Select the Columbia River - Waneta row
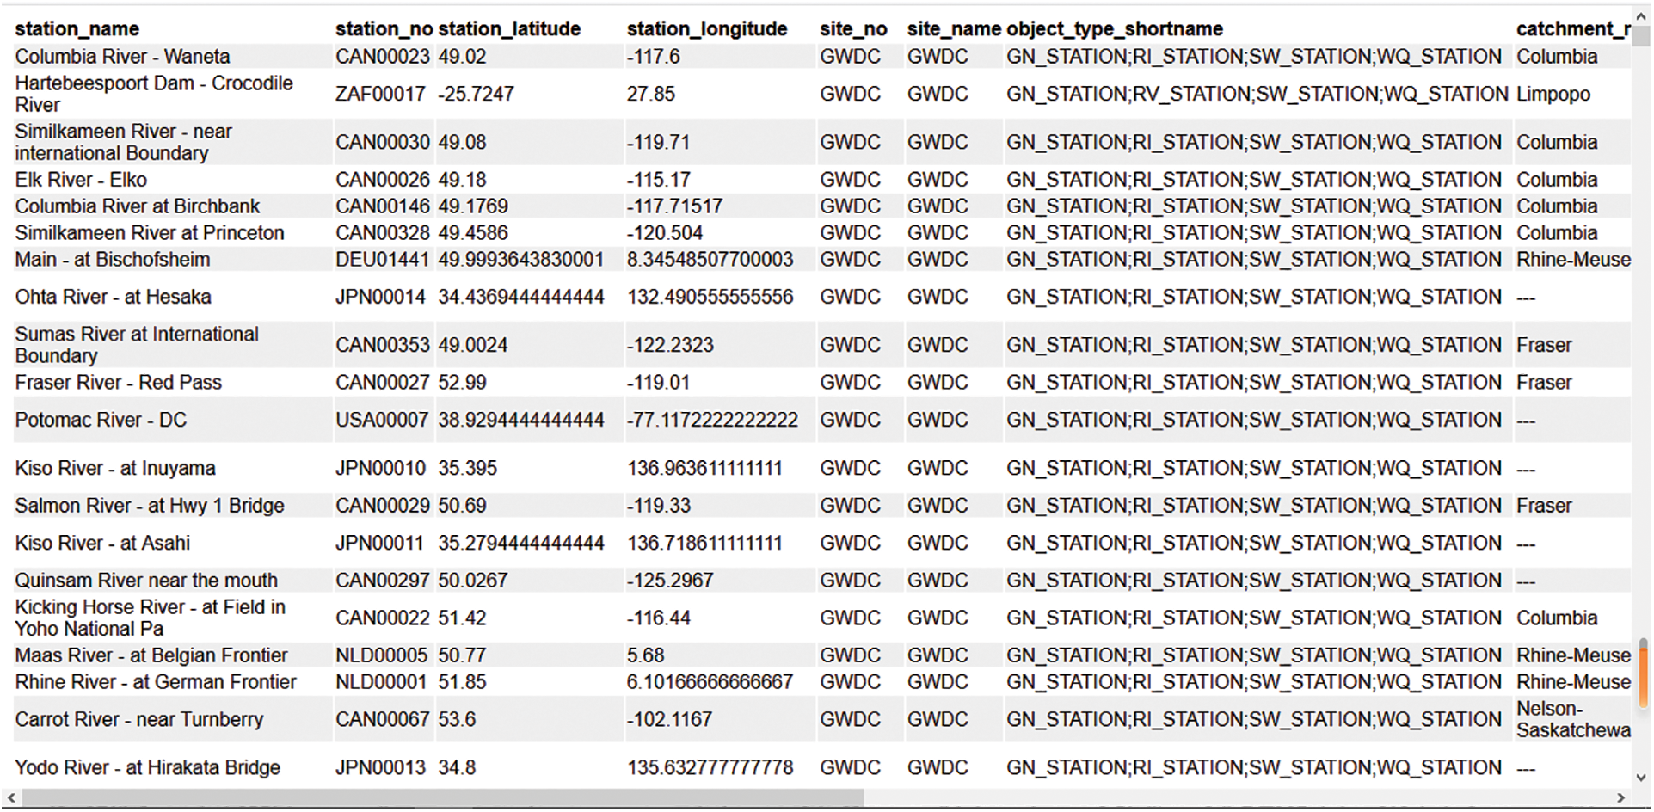The image size is (1654, 812). coord(122,57)
